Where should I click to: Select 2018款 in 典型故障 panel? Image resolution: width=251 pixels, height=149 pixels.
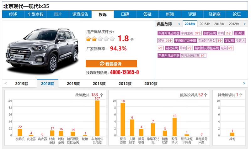[x=190, y=24]
